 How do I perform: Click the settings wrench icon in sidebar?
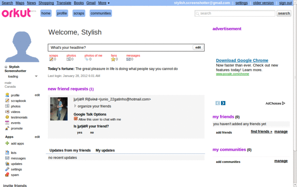[7, 169]
